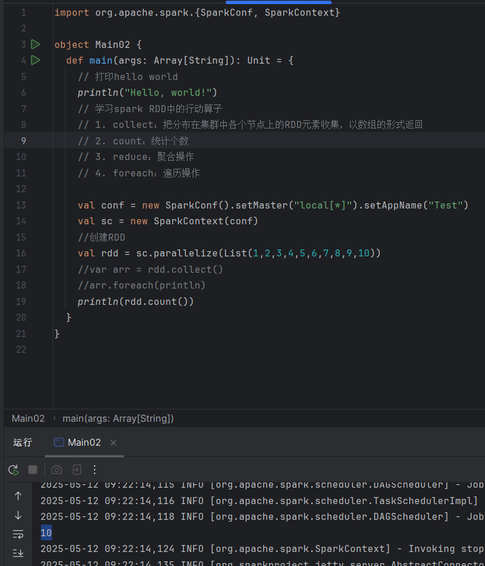This screenshot has height=566, width=485.
Task: Stop the running Main02 process
Action: [x=33, y=470]
